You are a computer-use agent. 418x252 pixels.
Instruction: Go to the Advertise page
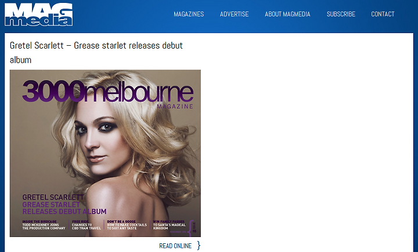coord(235,14)
